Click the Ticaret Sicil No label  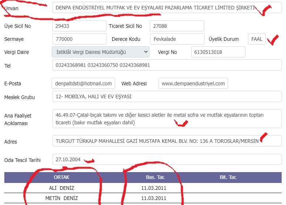point(125,26)
